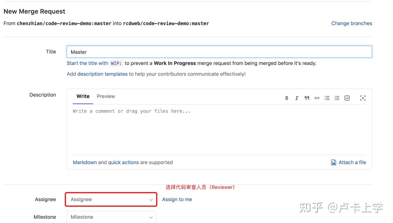Switch to the Preview tab
The height and width of the screenshot is (223, 393).
point(106,96)
